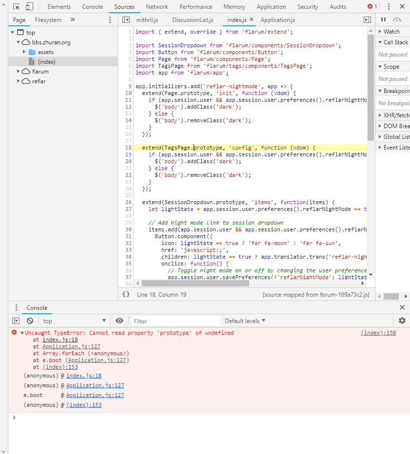Toggle the console sidebar button
Screen dimensions: 410x454
[x=16, y=321]
